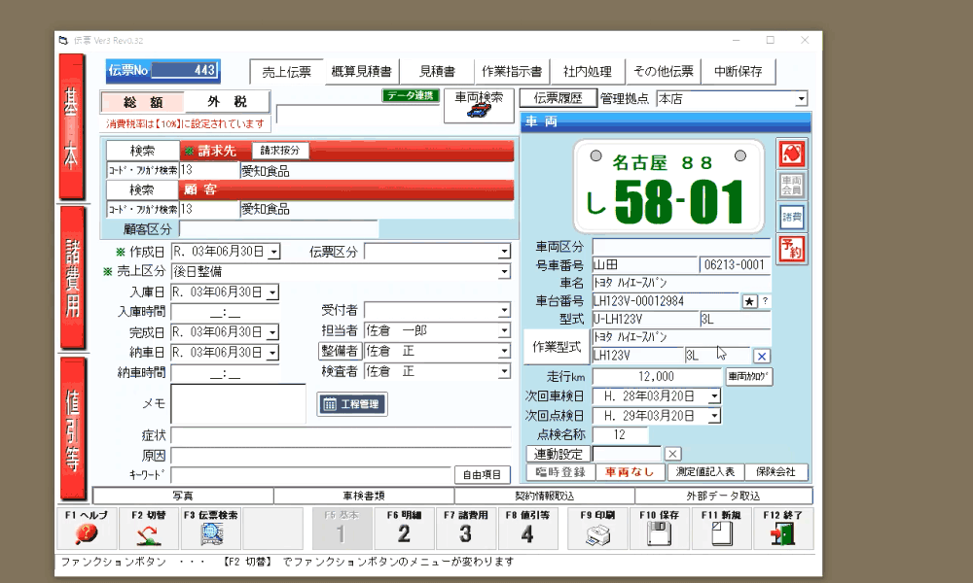Image resolution: width=973 pixels, height=583 pixels.
Task: Click the billing split button
Action: (x=280, y=151)
